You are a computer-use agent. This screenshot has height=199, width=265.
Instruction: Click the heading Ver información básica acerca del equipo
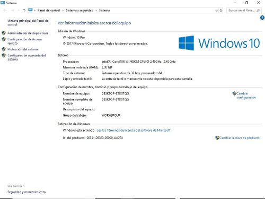click(94, 23)
